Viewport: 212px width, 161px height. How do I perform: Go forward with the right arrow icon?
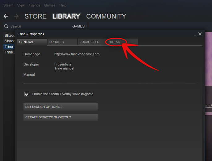pos(16,16)
